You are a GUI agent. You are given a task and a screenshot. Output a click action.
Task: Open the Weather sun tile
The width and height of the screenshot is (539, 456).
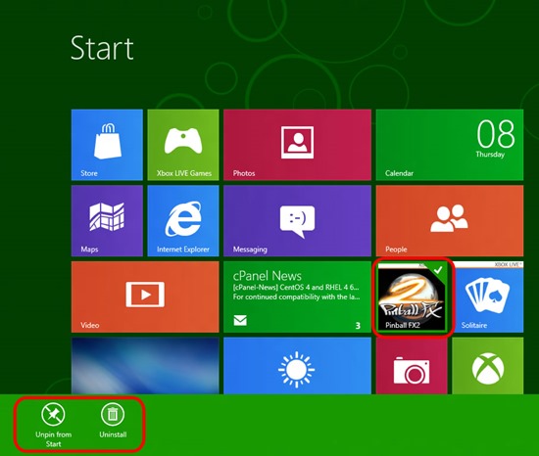coord(297,366)
